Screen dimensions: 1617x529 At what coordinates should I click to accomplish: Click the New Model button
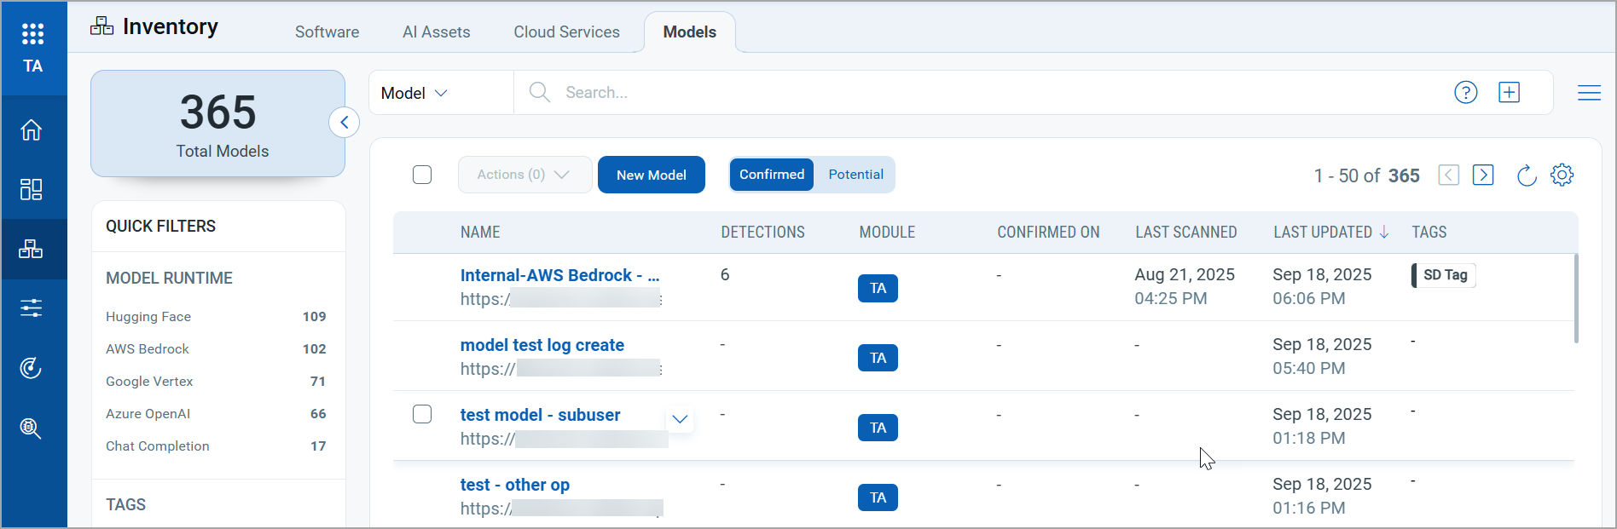[652, 175]
